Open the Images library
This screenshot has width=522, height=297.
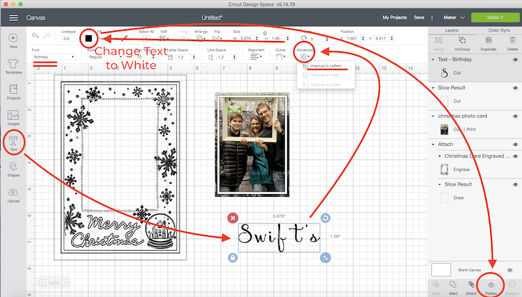click(x=13, y=118)
